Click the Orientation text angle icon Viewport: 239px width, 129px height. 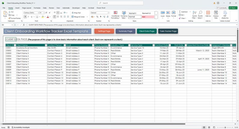(65, 13)
